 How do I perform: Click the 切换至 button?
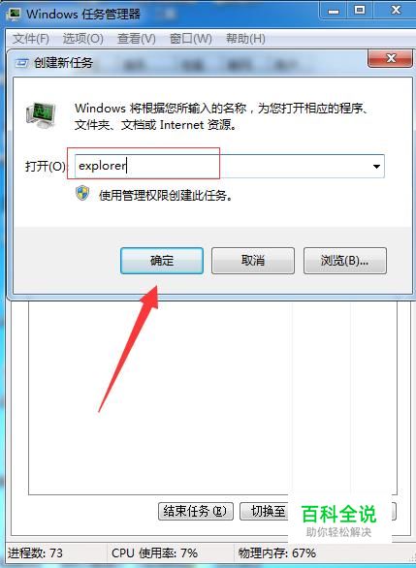point(265,511)
